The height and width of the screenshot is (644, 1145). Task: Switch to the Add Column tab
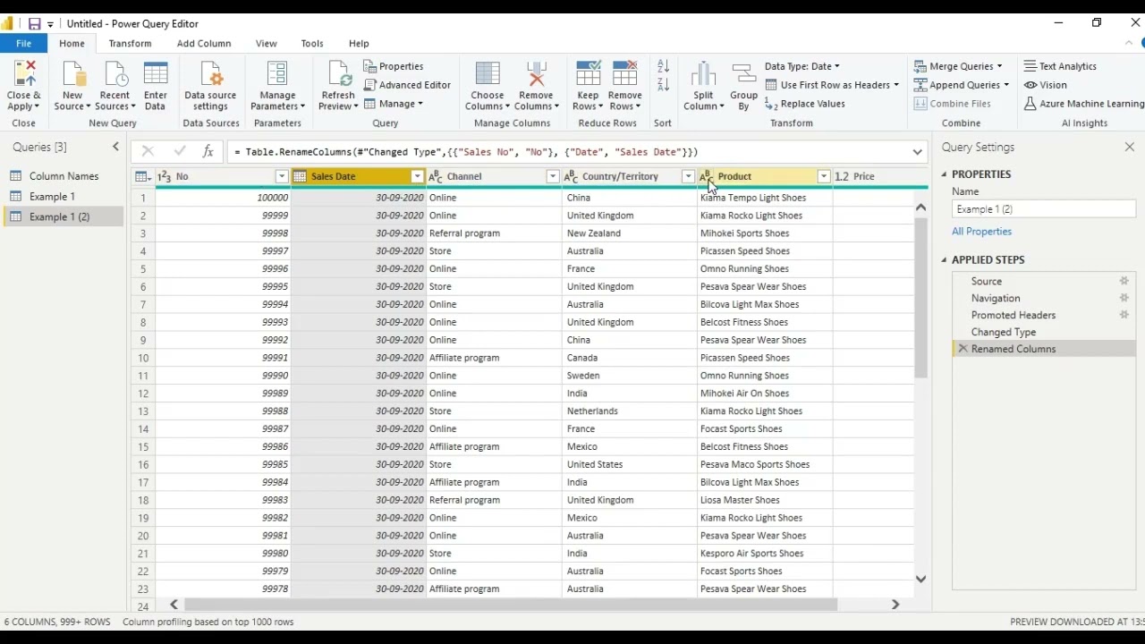(204, 43)
